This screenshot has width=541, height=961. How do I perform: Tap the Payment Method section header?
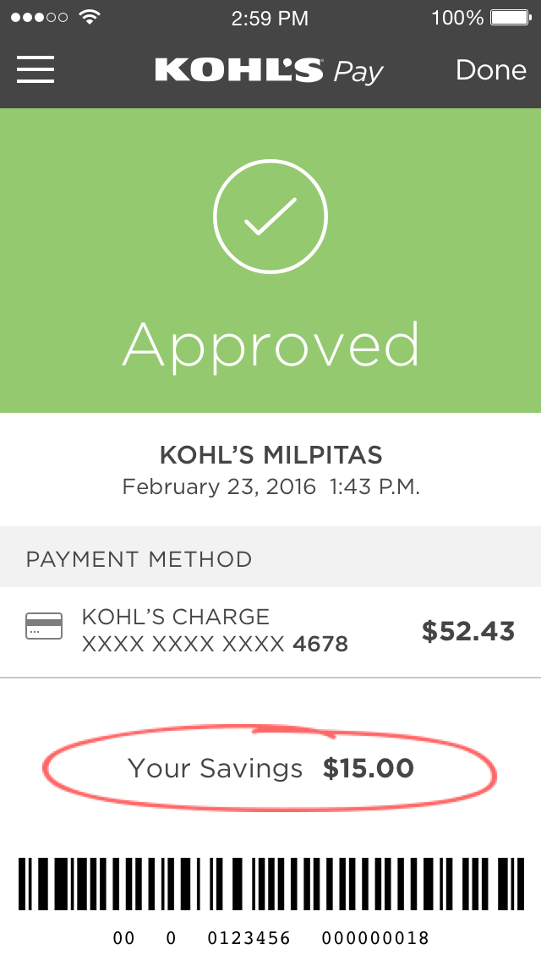pyautogui.click(x=139, y=559)
